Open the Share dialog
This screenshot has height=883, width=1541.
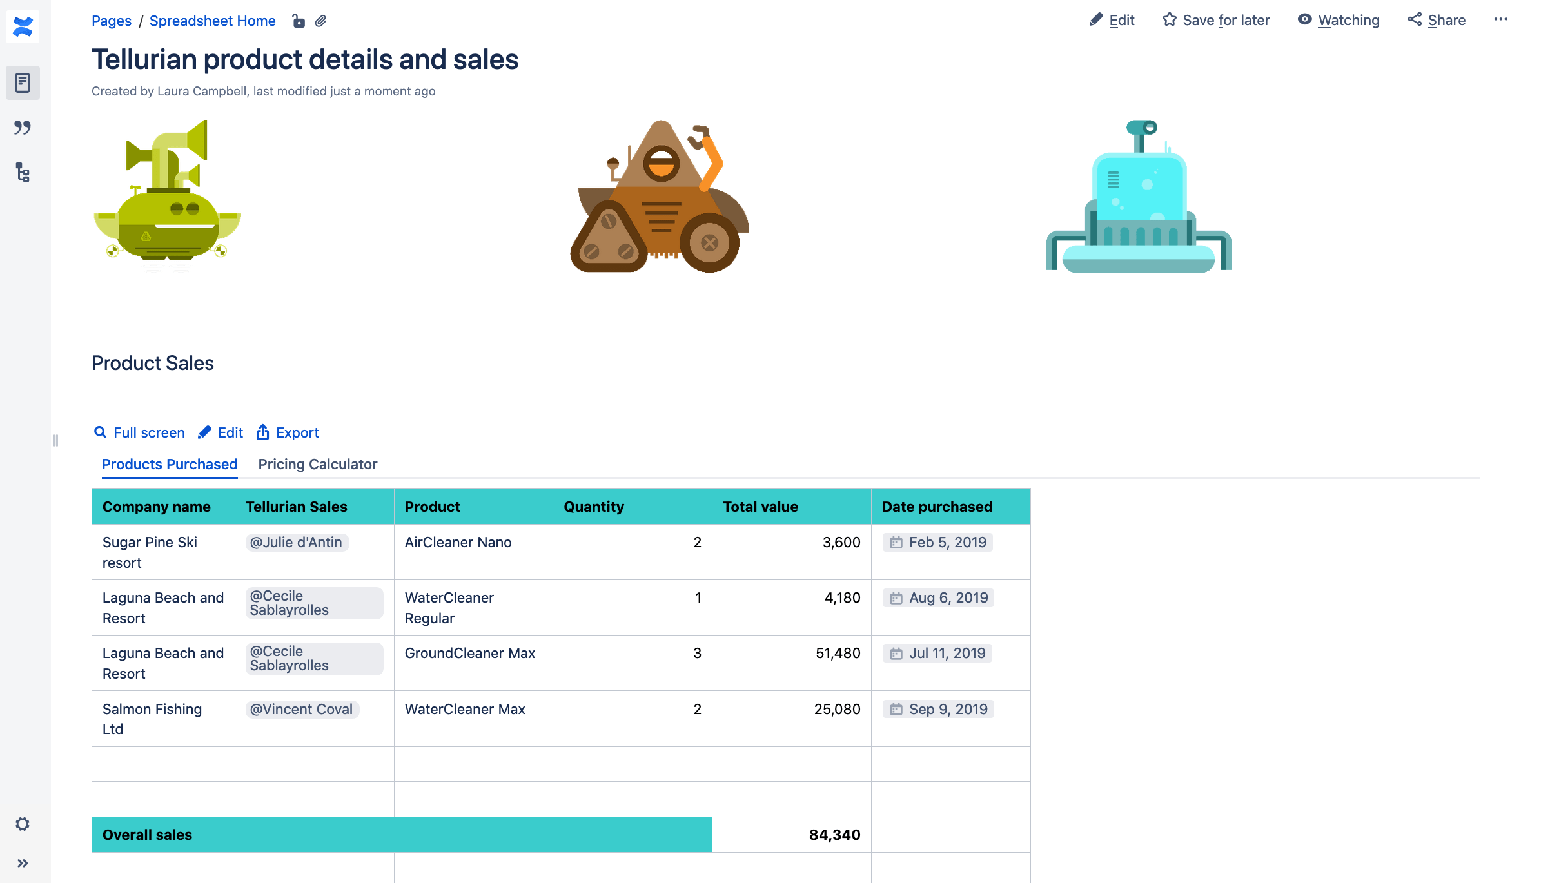[1437, 20]
